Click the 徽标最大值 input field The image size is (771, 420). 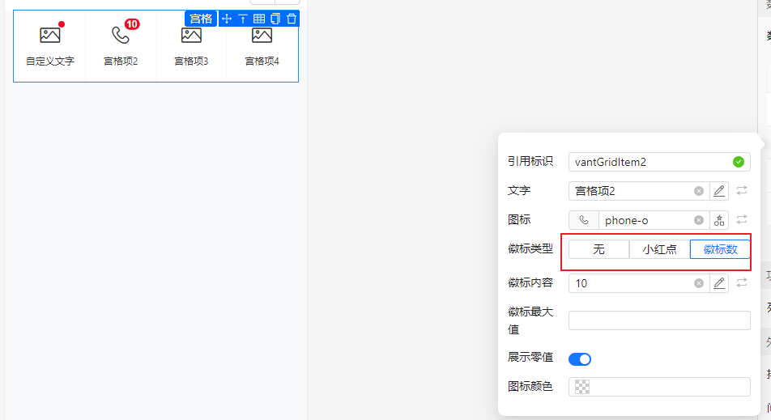click(x=659, y=320)
